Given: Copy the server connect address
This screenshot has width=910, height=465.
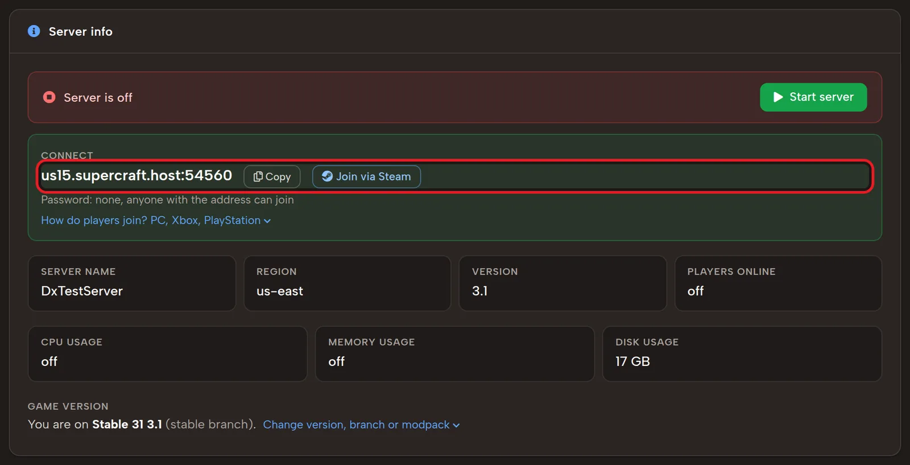Looking at the screenshot, I should (272, 176).
